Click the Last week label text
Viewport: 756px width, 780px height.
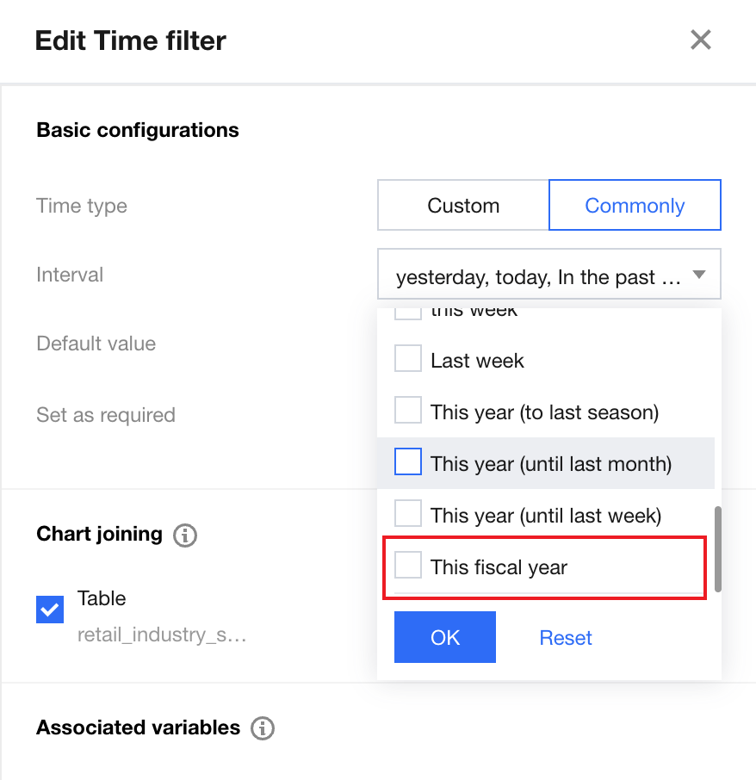tap(477, 361)
